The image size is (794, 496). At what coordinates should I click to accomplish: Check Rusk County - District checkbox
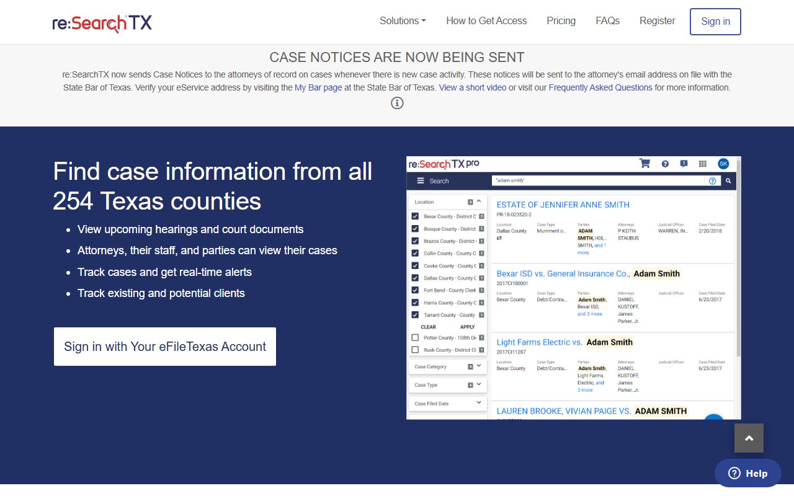pos(415,350)
